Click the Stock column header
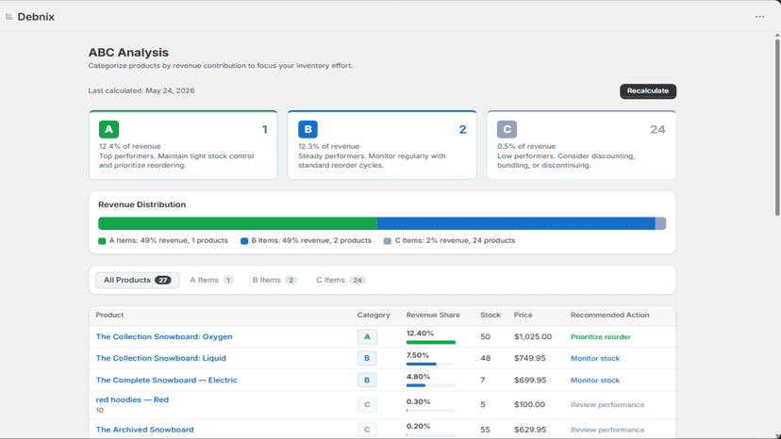 click(490, 315)
